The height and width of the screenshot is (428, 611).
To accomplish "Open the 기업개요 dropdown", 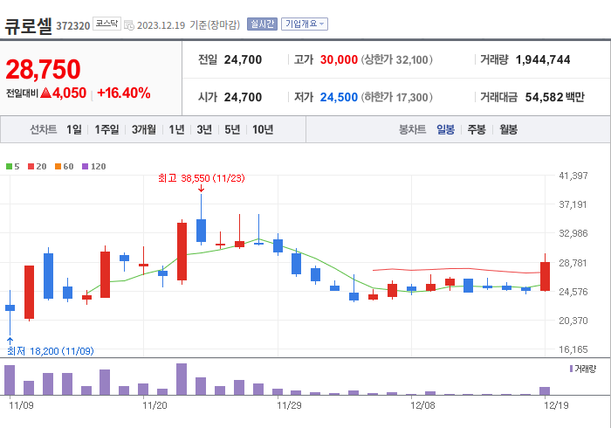I will [x=305, y=24].
